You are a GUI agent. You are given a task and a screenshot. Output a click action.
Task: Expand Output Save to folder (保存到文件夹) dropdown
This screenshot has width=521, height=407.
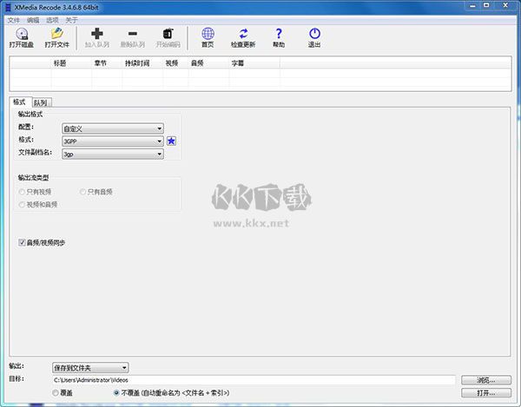click(x=90, y=367)
